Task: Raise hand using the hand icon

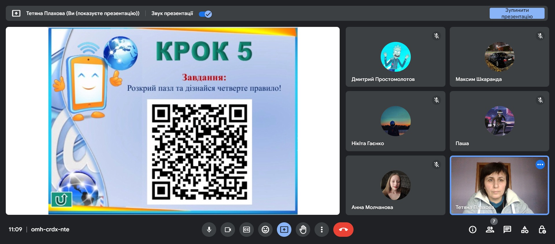Action: pos(303,230)
